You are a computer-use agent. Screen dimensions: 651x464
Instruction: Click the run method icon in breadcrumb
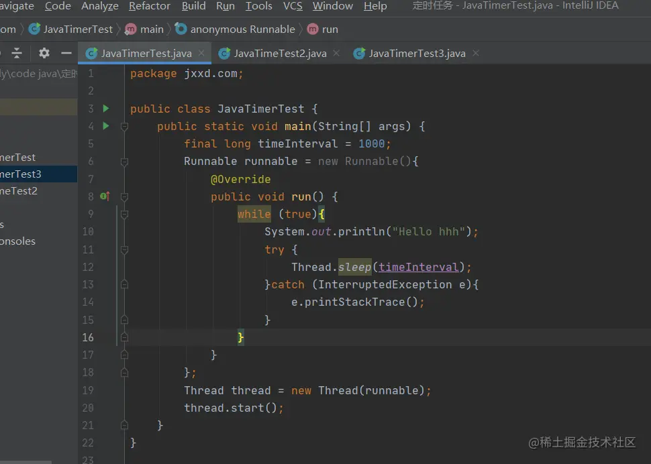(313, 29)
